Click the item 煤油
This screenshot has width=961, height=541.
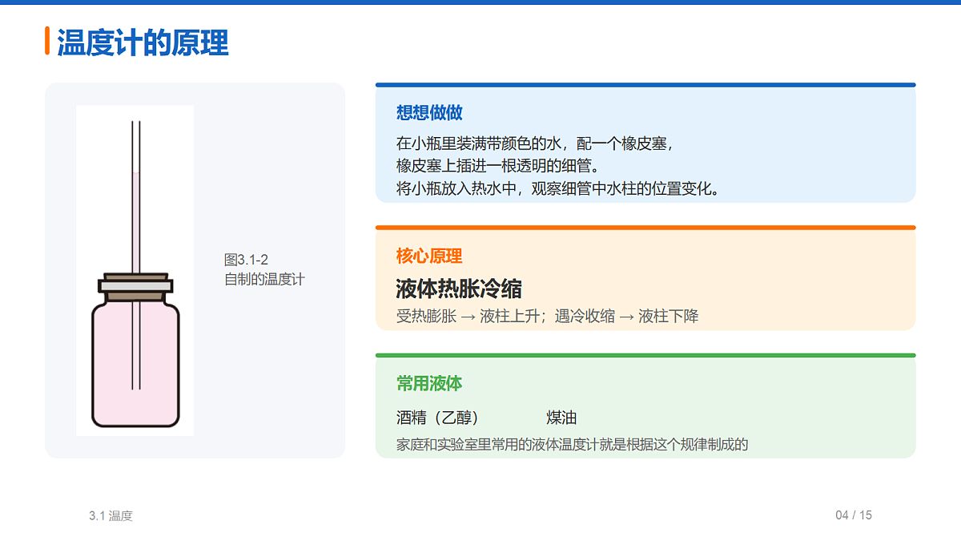pos(561,418)
